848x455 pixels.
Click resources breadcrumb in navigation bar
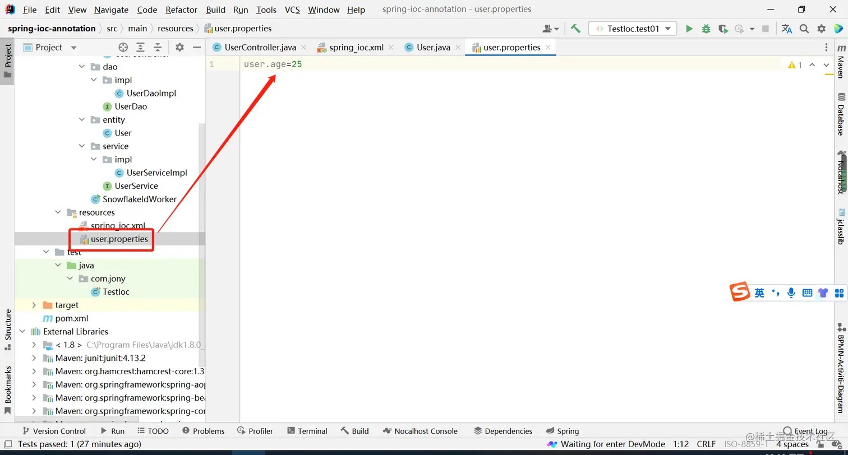[176, 29]
